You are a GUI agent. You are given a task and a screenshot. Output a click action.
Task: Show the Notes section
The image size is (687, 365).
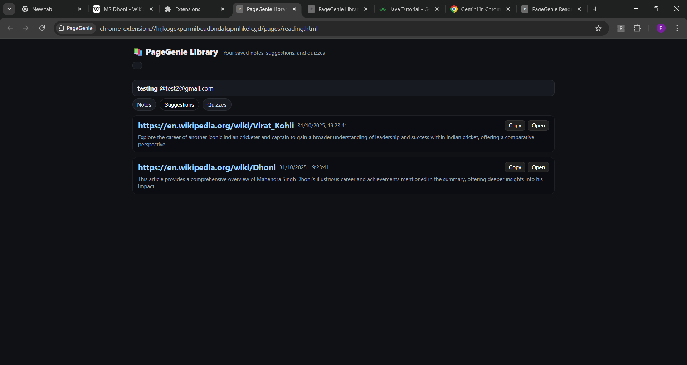coord(144,104)
